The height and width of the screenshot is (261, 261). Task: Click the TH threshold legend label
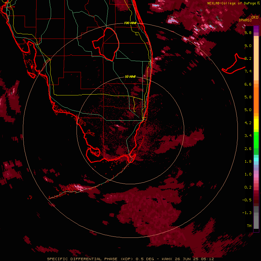[x=249, y=226]
